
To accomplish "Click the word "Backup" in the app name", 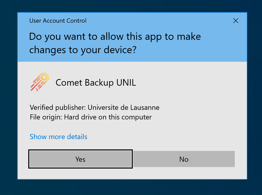I will [x=99, y=83].
